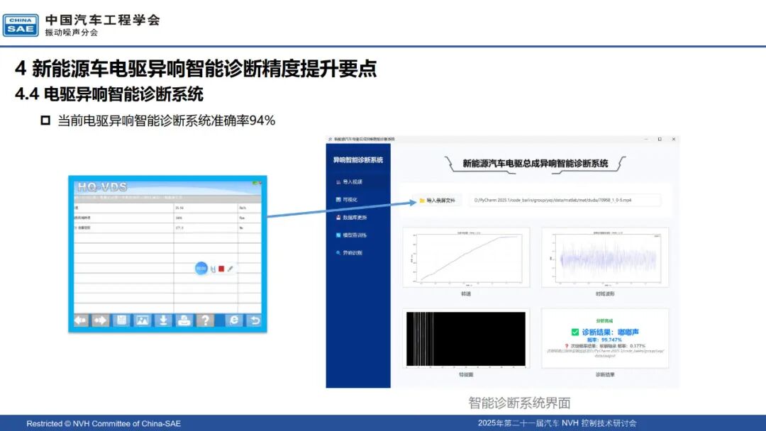Close the diagnosis system window

click(674, 139)
